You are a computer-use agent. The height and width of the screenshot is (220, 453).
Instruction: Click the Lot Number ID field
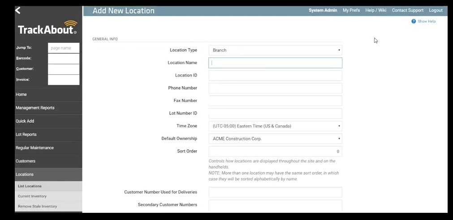click(275, 113)
